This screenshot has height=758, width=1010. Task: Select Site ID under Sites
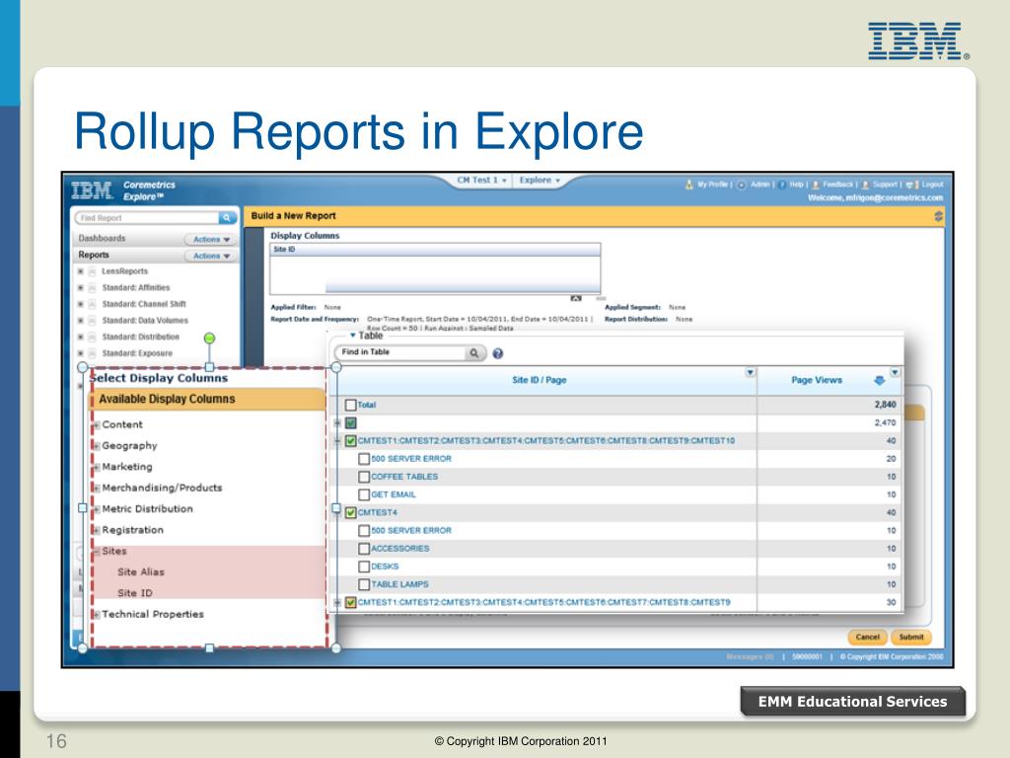pos(135,593)
